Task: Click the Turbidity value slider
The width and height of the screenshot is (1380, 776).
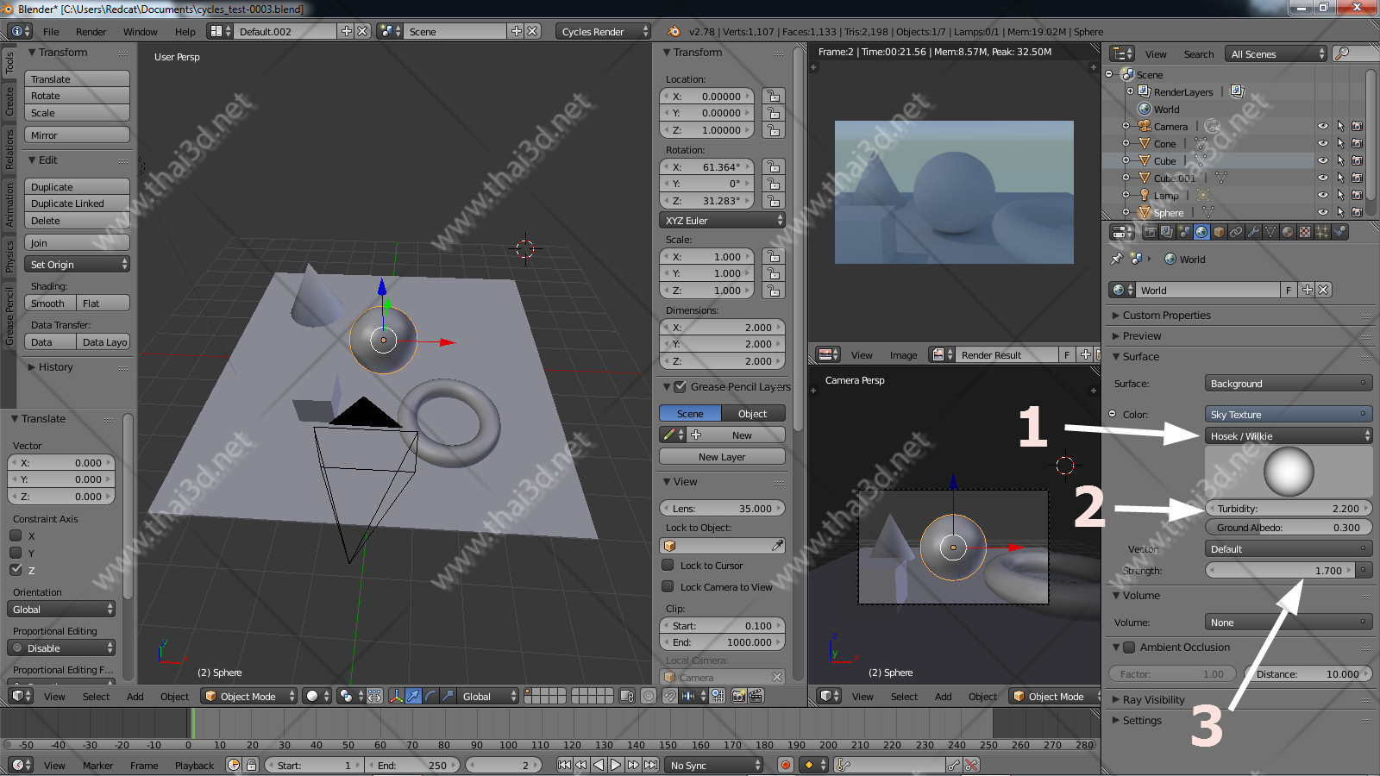Action: click(x=1289, y=509)
